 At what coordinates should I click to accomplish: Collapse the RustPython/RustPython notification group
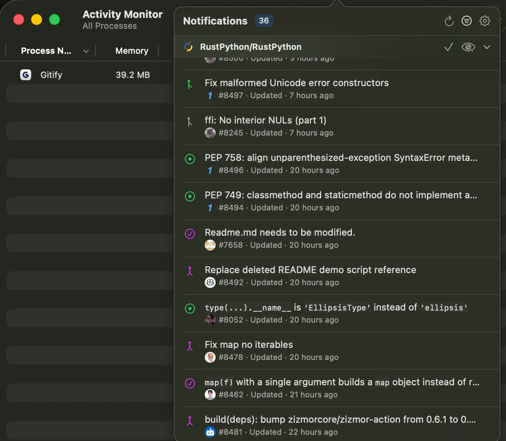tap(487, 47)
